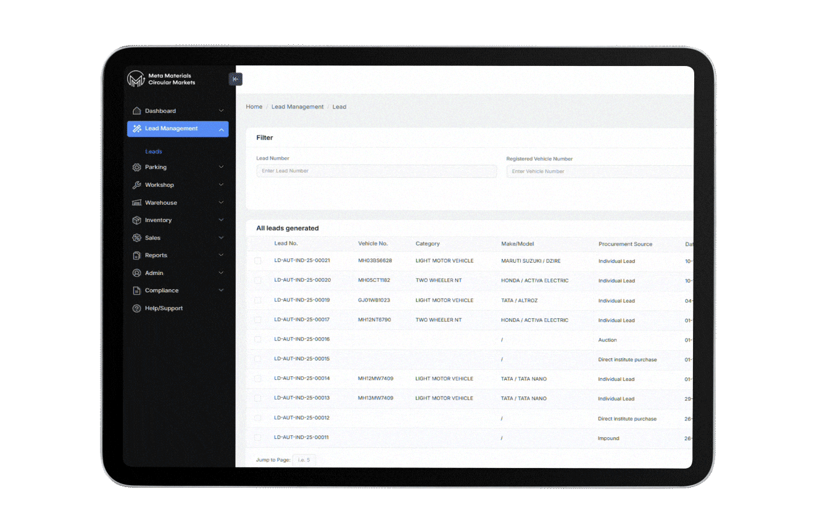Tick the checkbox for lead LD-AUT-IND-25-00014
Screen dimensions: 817x513
point(258,379)
